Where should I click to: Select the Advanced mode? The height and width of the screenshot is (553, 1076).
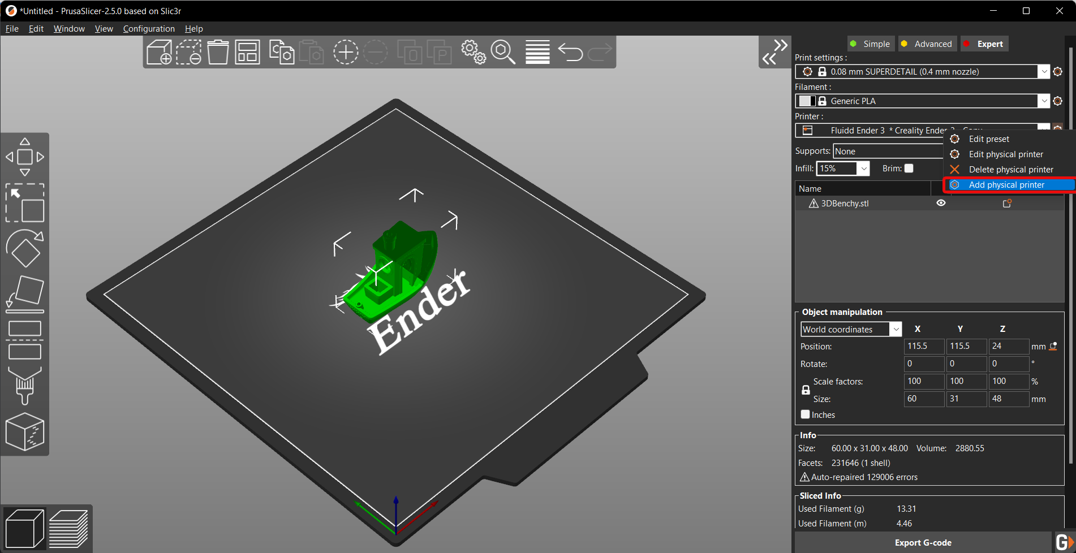(x=927, y=44)
